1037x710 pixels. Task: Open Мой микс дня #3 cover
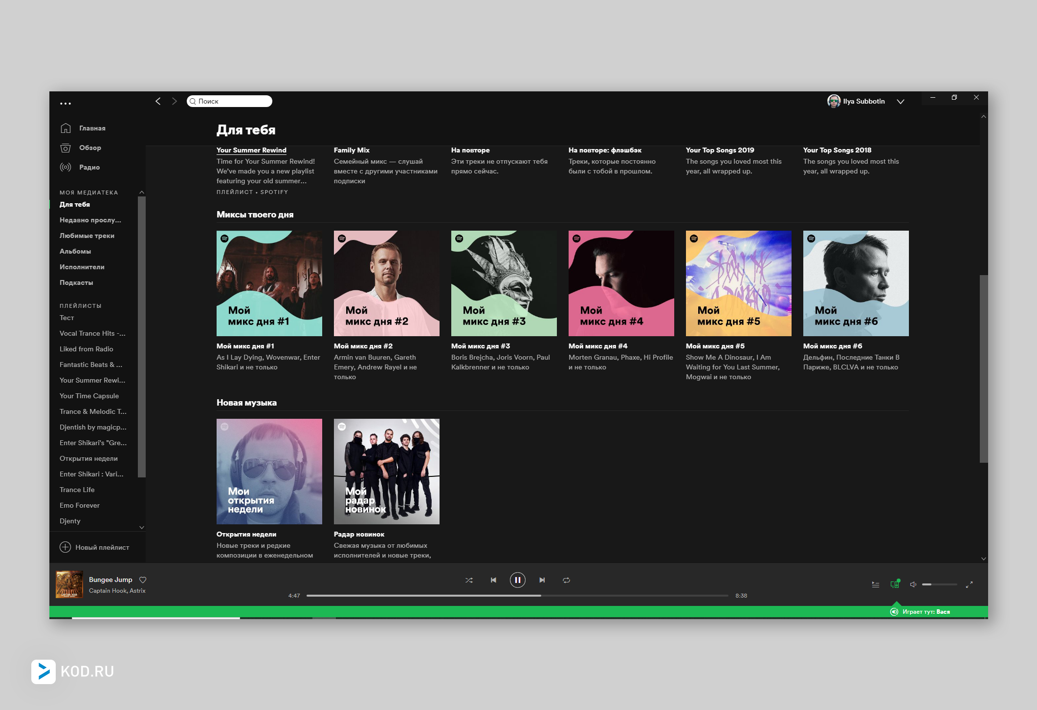coord(504,283)
